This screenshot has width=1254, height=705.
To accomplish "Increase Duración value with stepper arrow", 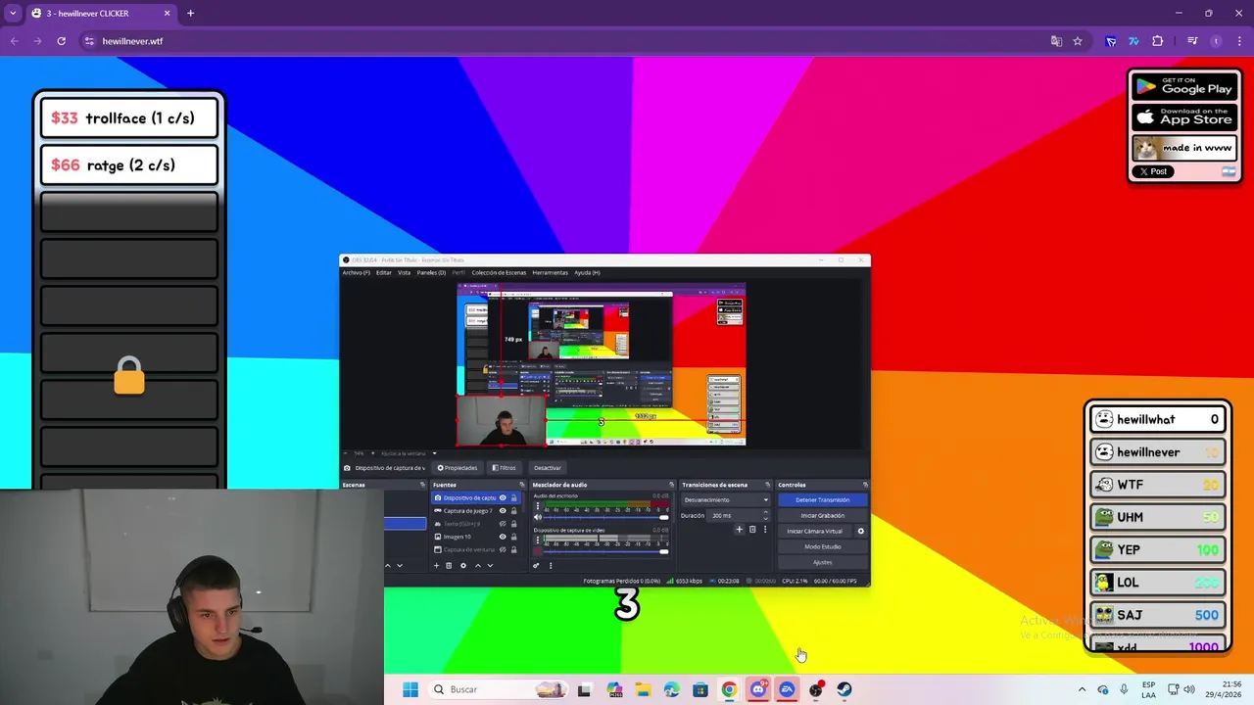I will 765,512.
